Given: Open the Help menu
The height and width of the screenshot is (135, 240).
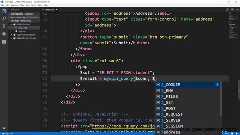Looking at the screenshot, I should tap(46, 5).
